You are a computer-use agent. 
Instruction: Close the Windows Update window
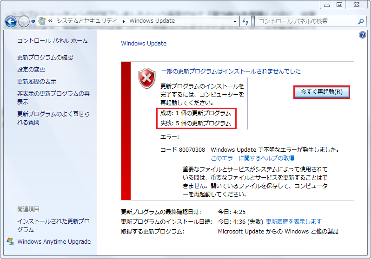357,5
